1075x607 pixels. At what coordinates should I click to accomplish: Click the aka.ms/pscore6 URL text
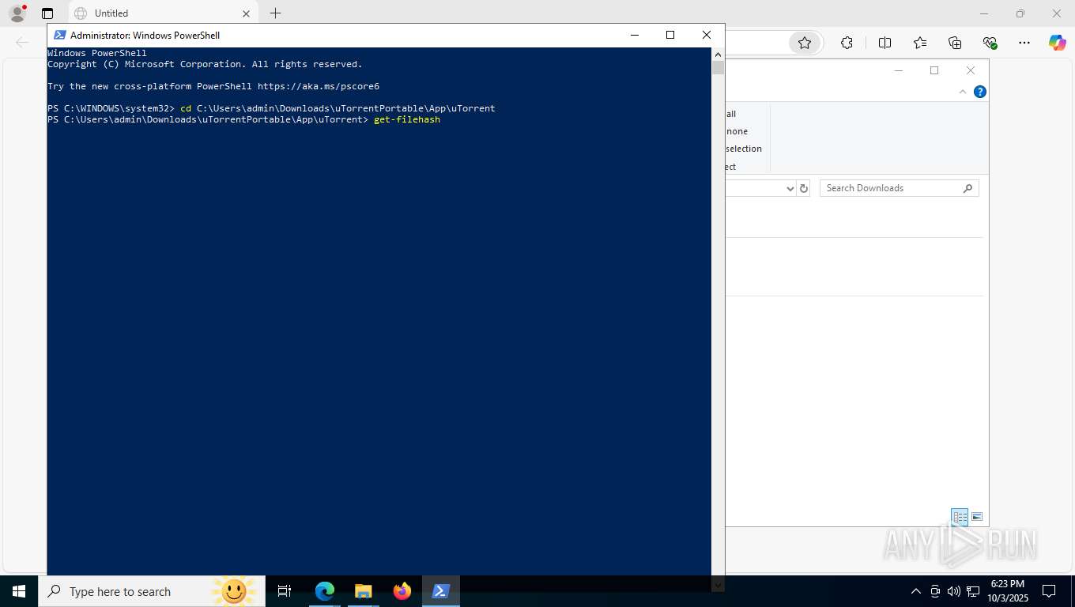[x=319, y=86]
